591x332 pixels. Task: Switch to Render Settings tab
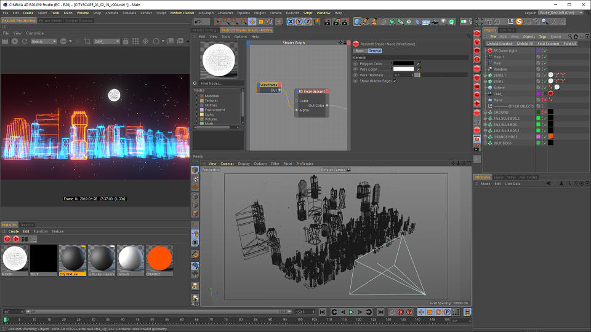tap(205, 30)
